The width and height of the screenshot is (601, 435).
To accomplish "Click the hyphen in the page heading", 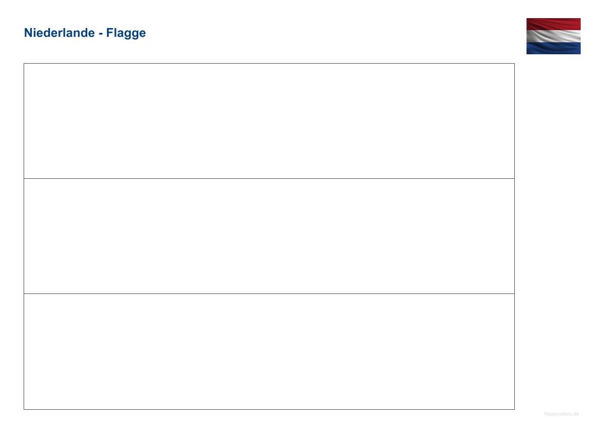I will coord(101,33).
